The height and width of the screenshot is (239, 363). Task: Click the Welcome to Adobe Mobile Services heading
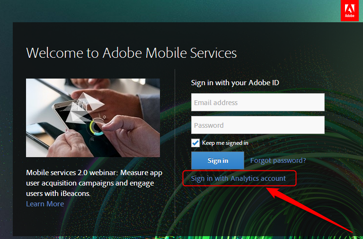pos(131,53)
